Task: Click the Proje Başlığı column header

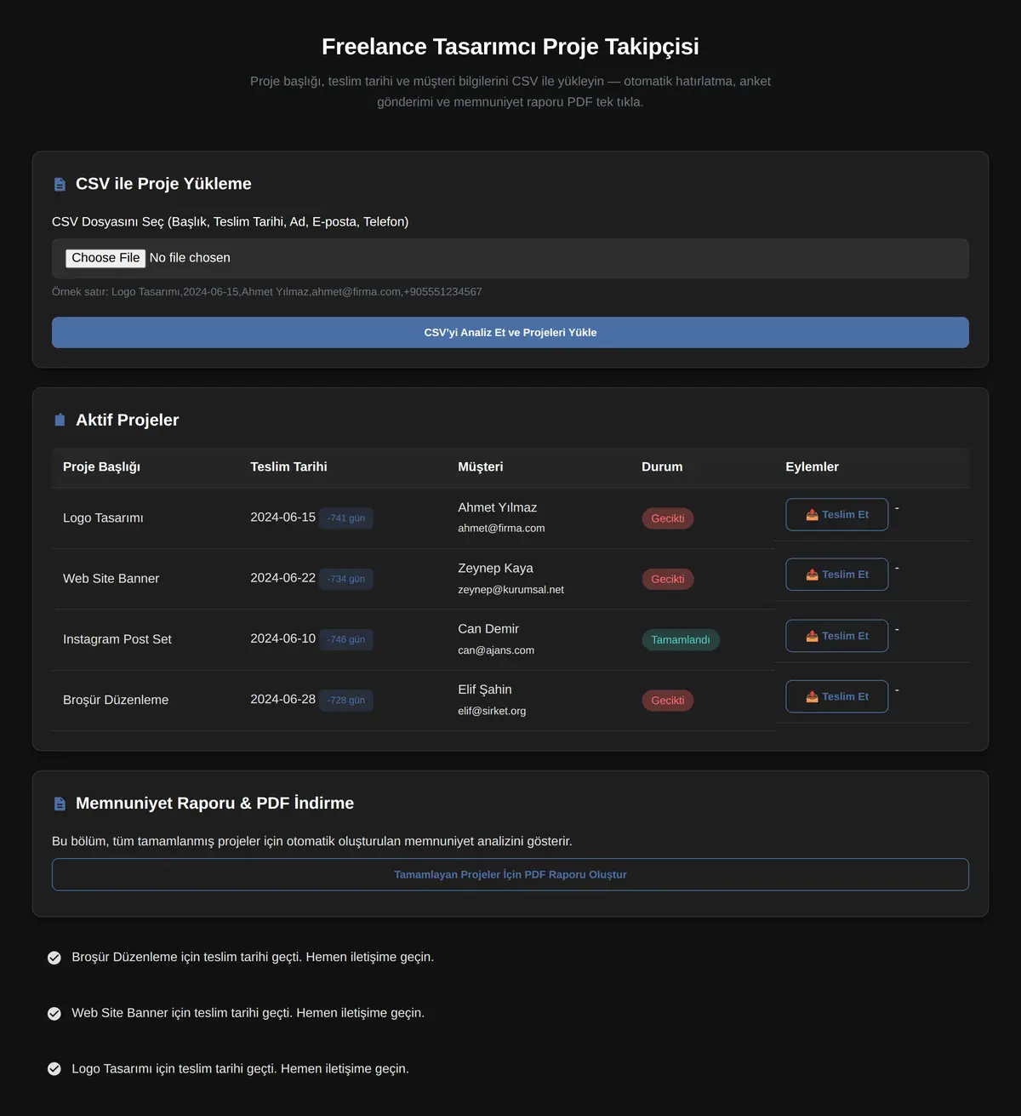Action: (101, 466)
